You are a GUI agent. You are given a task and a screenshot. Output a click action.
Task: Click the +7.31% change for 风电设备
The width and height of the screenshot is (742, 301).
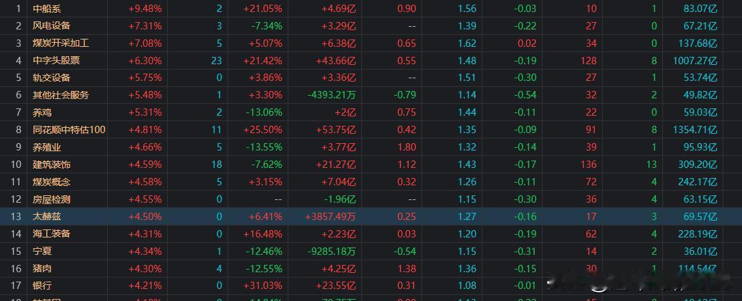145,25
